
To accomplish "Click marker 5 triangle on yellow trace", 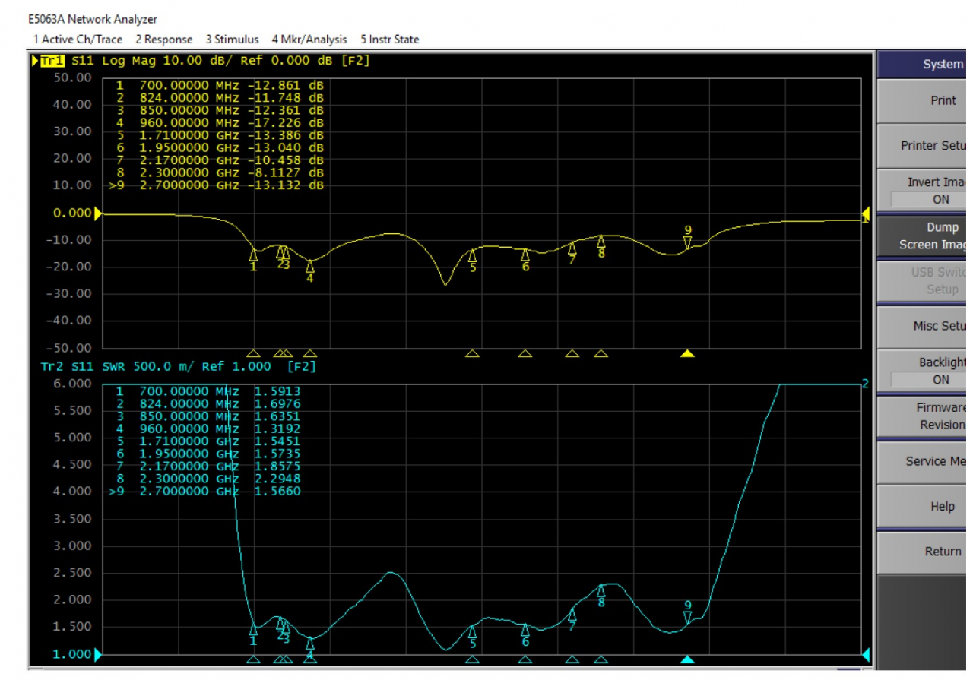I will 472,256.
